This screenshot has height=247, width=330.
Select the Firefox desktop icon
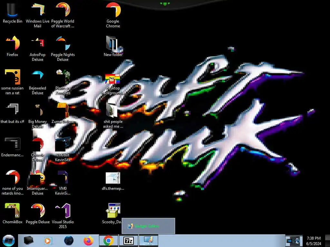pos(13,46)
